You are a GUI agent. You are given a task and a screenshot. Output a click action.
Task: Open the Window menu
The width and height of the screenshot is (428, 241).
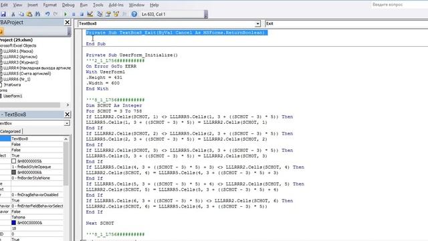(x=136, y=5)
